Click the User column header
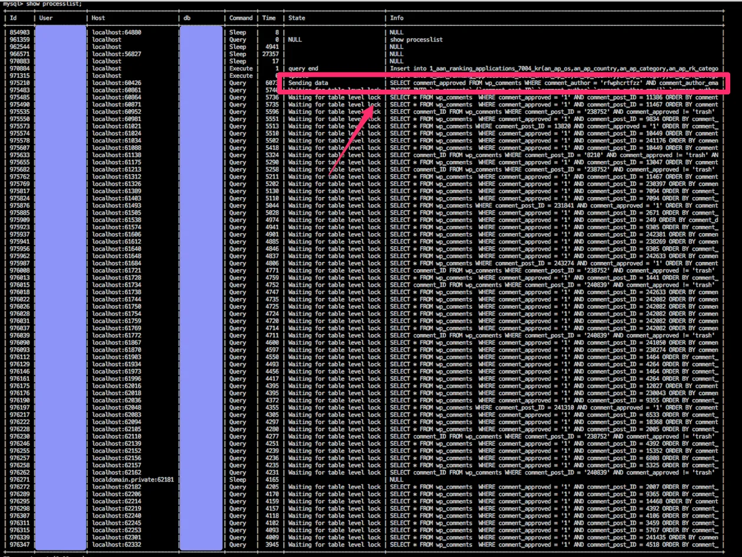 pos(45,18)
